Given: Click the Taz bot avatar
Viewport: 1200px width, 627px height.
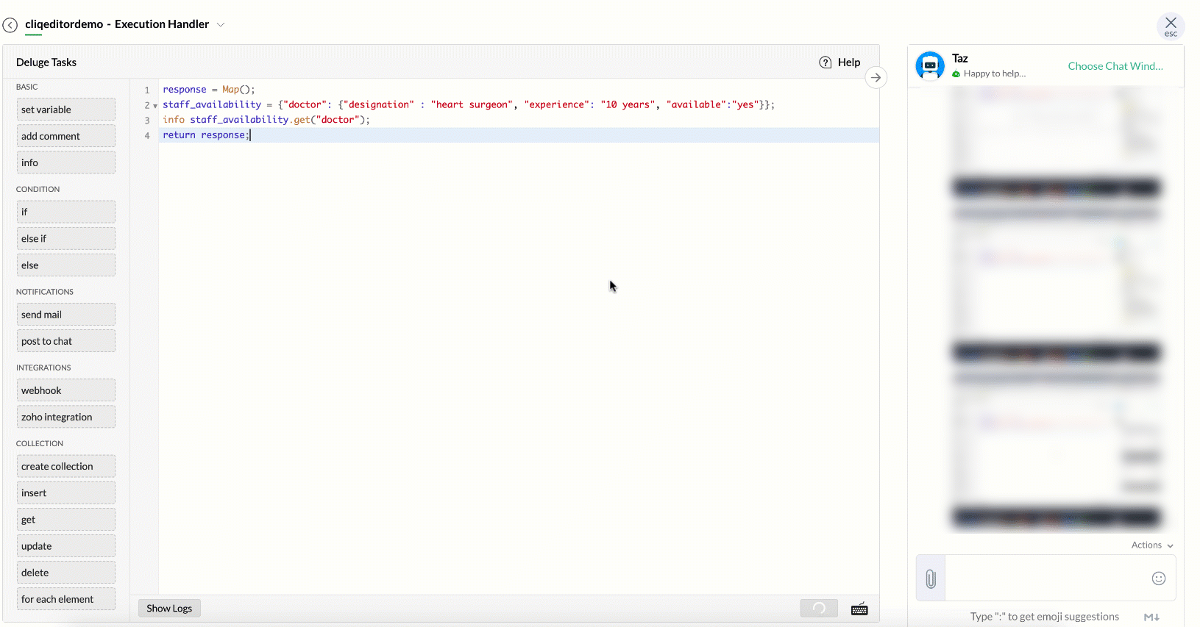Looking at the screenshot, I should (930, 65).
